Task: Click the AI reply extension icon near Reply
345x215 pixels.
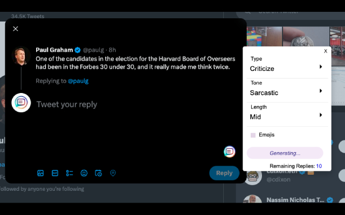Action: pyautogui.click(x=230, y=152)
